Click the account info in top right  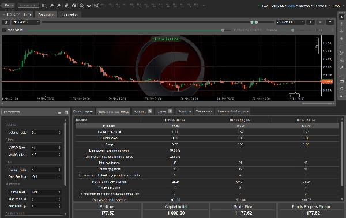299,6
